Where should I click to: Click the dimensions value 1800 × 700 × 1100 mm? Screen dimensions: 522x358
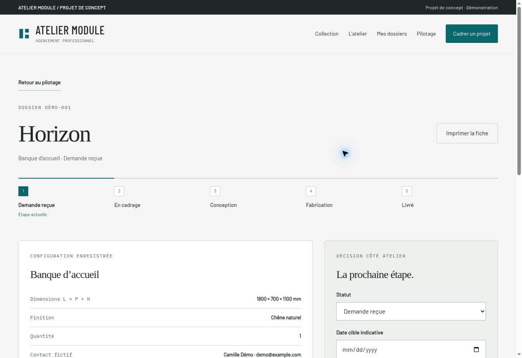click(x=279, y=299)
